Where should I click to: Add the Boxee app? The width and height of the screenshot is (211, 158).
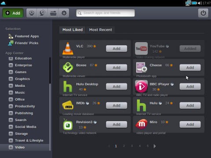[x=116, y=68]
